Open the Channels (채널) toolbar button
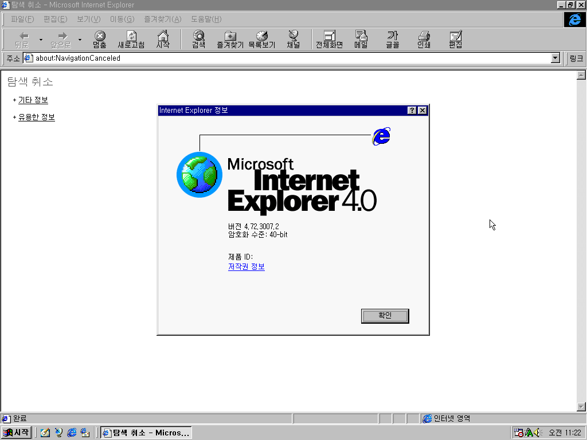The height and width of the screenshot is (440, 587). (x=293, y=40)
